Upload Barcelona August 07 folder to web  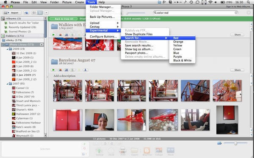pos(86,70)
